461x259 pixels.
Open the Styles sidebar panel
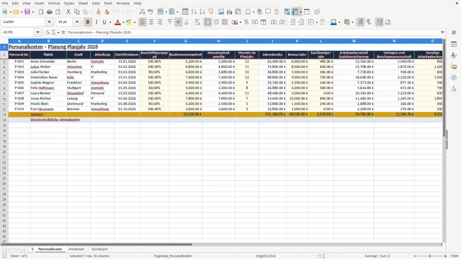[x=454, y=56]
